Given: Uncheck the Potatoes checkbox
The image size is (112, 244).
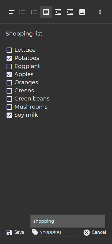Looking at the screenshot, I should [x=9, y=58].
